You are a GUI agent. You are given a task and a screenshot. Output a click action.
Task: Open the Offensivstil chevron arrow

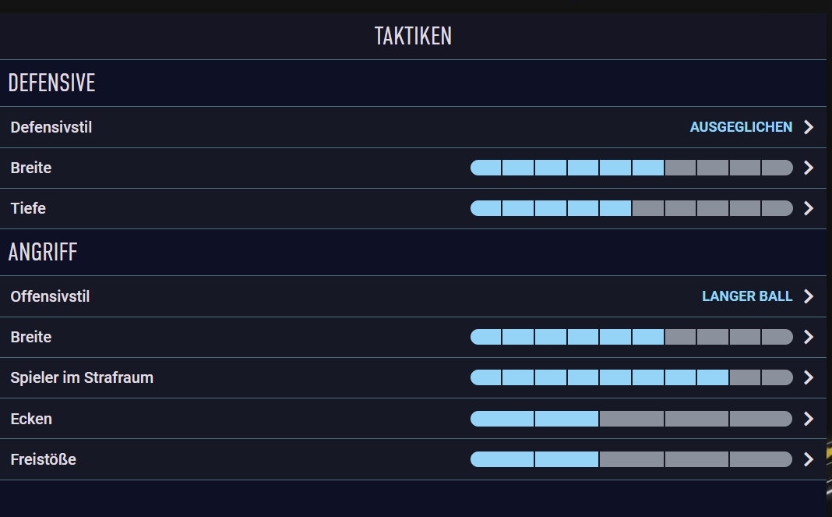coord(808,296)
